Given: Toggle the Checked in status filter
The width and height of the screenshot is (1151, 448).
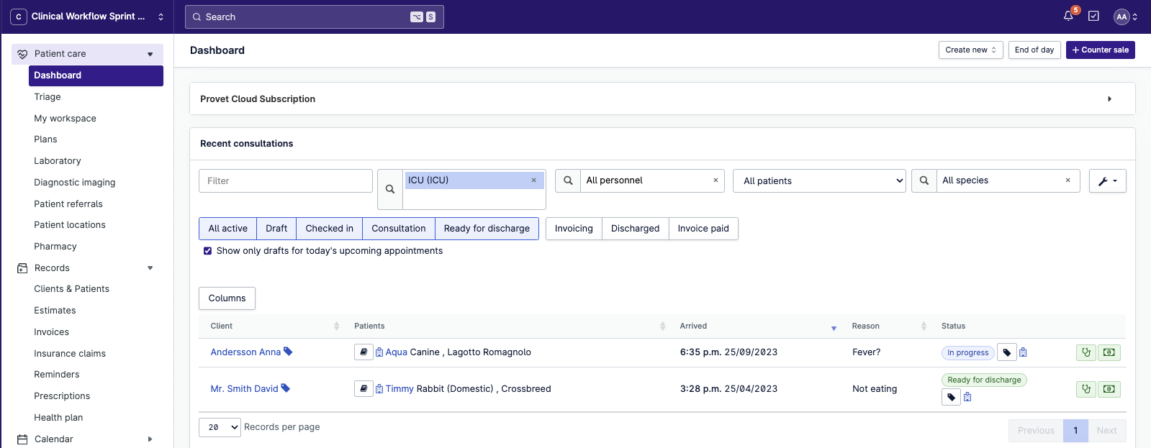Looking at the screenshot, I should 330,229.
